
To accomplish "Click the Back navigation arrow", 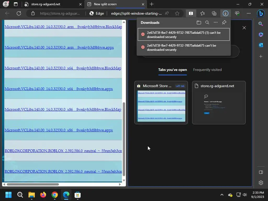I will coord(7,13).
